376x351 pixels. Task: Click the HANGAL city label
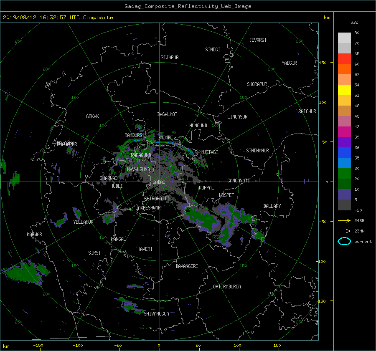click(x=118, y=239)
